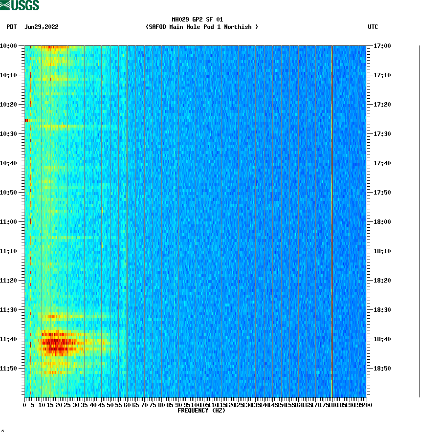Select the Jun29,2022 date label
Image resolution: width=441 pixels, height=436 pixels.
[x=41, y=27]
